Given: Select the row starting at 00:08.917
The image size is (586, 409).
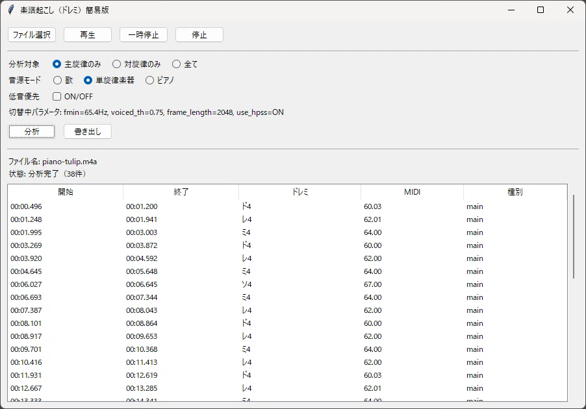Looking at the screenshot, I should (287, 336).
